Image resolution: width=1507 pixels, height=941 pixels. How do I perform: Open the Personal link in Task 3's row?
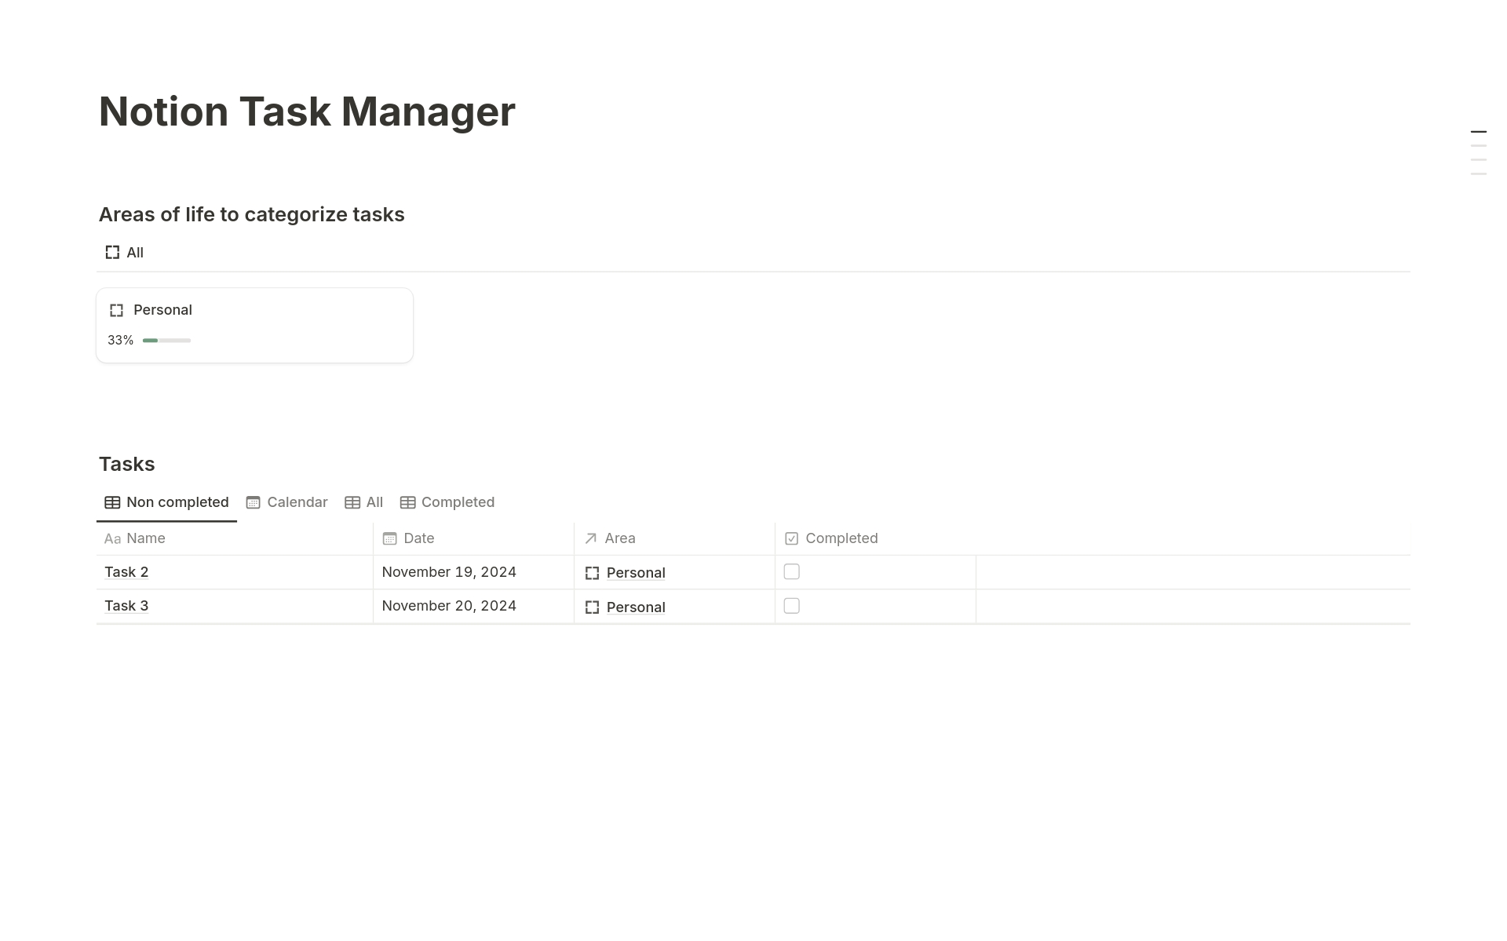tap(636, 607)
